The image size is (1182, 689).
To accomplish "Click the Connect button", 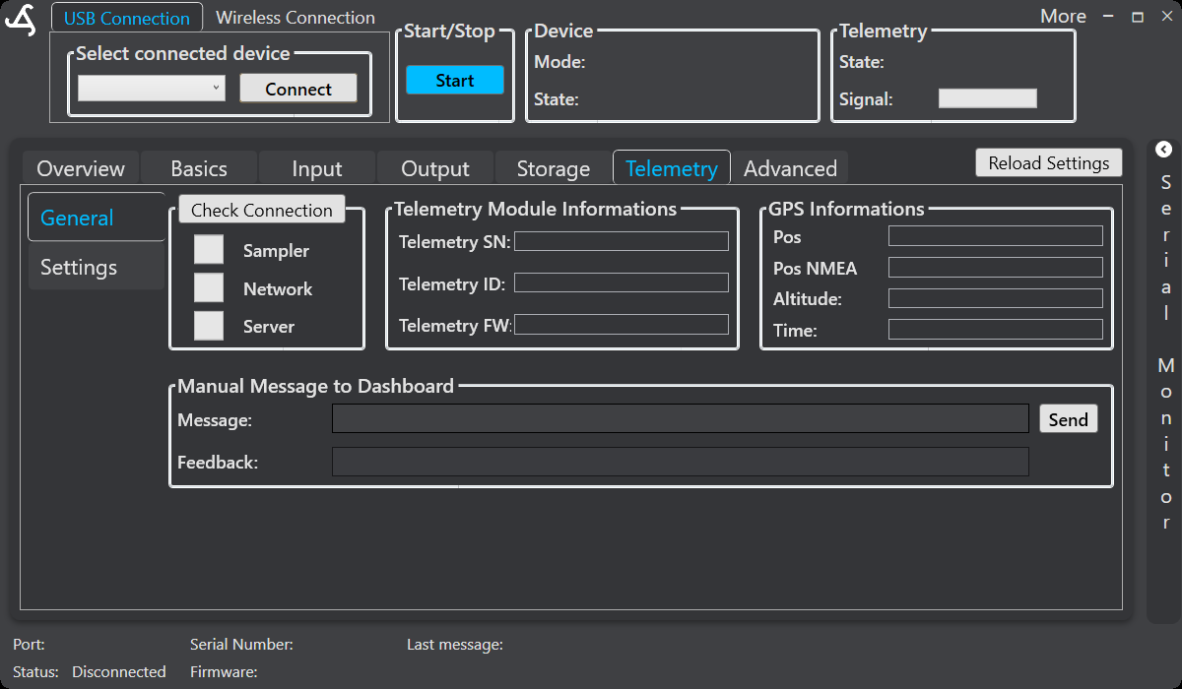I will [298, 89].
